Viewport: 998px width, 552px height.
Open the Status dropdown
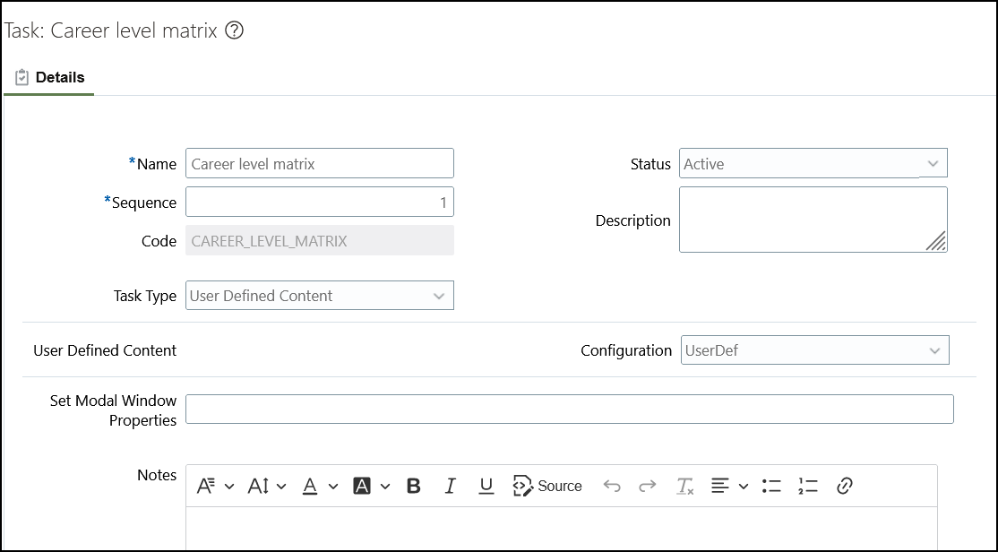(933, 164)
